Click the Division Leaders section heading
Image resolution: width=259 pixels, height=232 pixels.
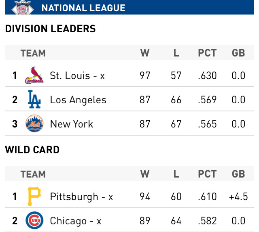point(50,29)
